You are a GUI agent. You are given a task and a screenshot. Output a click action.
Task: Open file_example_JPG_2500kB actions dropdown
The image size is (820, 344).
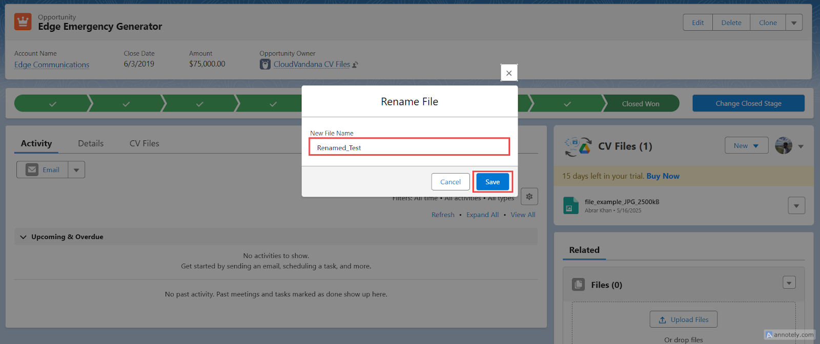[x=796, y=206]
